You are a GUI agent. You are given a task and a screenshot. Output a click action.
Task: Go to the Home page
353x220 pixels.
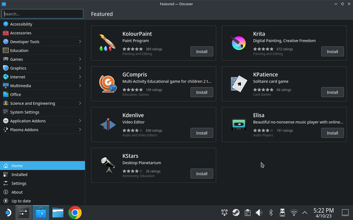point(42,166)
